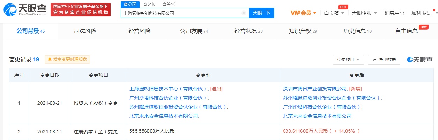Viewport: 438px width, 140px height.
Task: Open the 司法风险 tab
Action: [85, 31]
